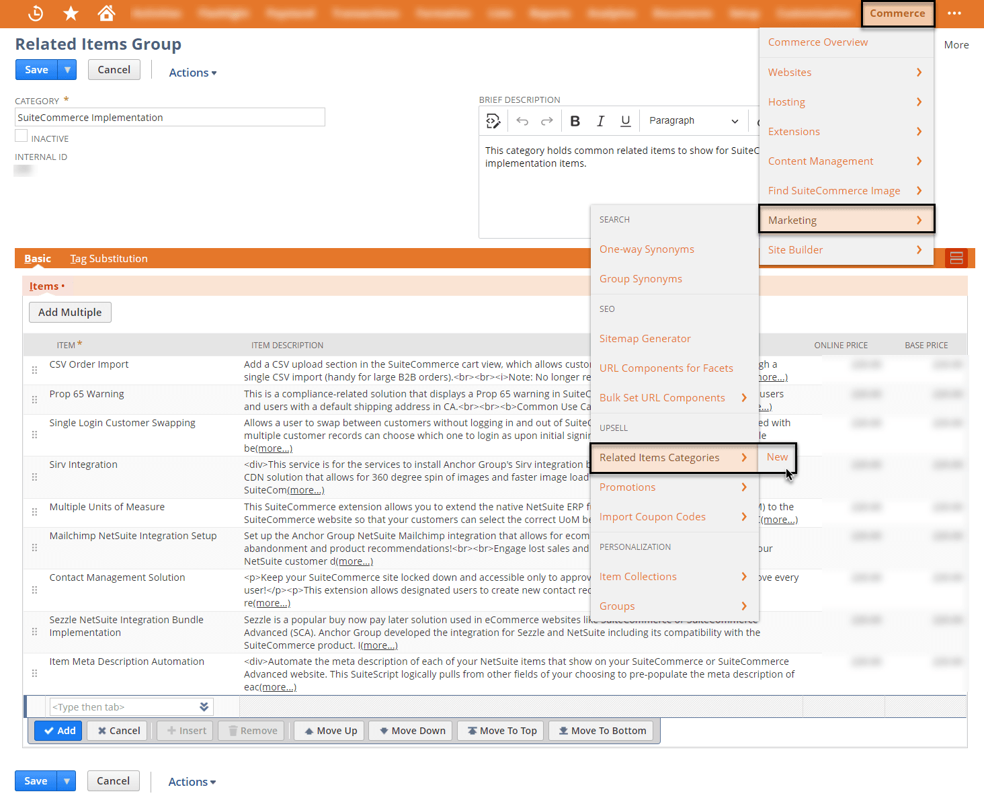This screenshot has height=804, width=984.
Task: Select Commerce Overview menu item
Action: (x=818, y=42)
